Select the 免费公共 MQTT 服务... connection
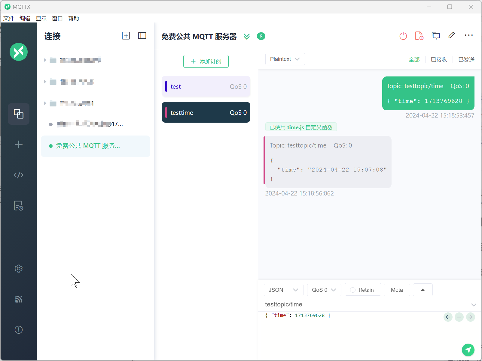Screen dimensions: 482x361 96,146
